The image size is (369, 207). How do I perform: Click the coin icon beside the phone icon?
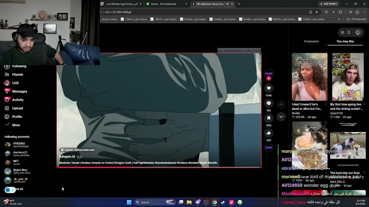[x=342, y=32]
